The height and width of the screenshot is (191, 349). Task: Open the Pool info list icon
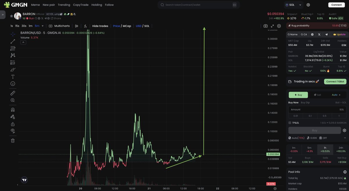[345, 172]
